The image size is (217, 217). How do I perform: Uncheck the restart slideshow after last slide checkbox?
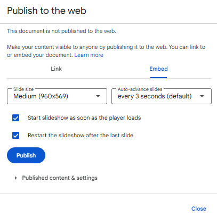(15, 136)
